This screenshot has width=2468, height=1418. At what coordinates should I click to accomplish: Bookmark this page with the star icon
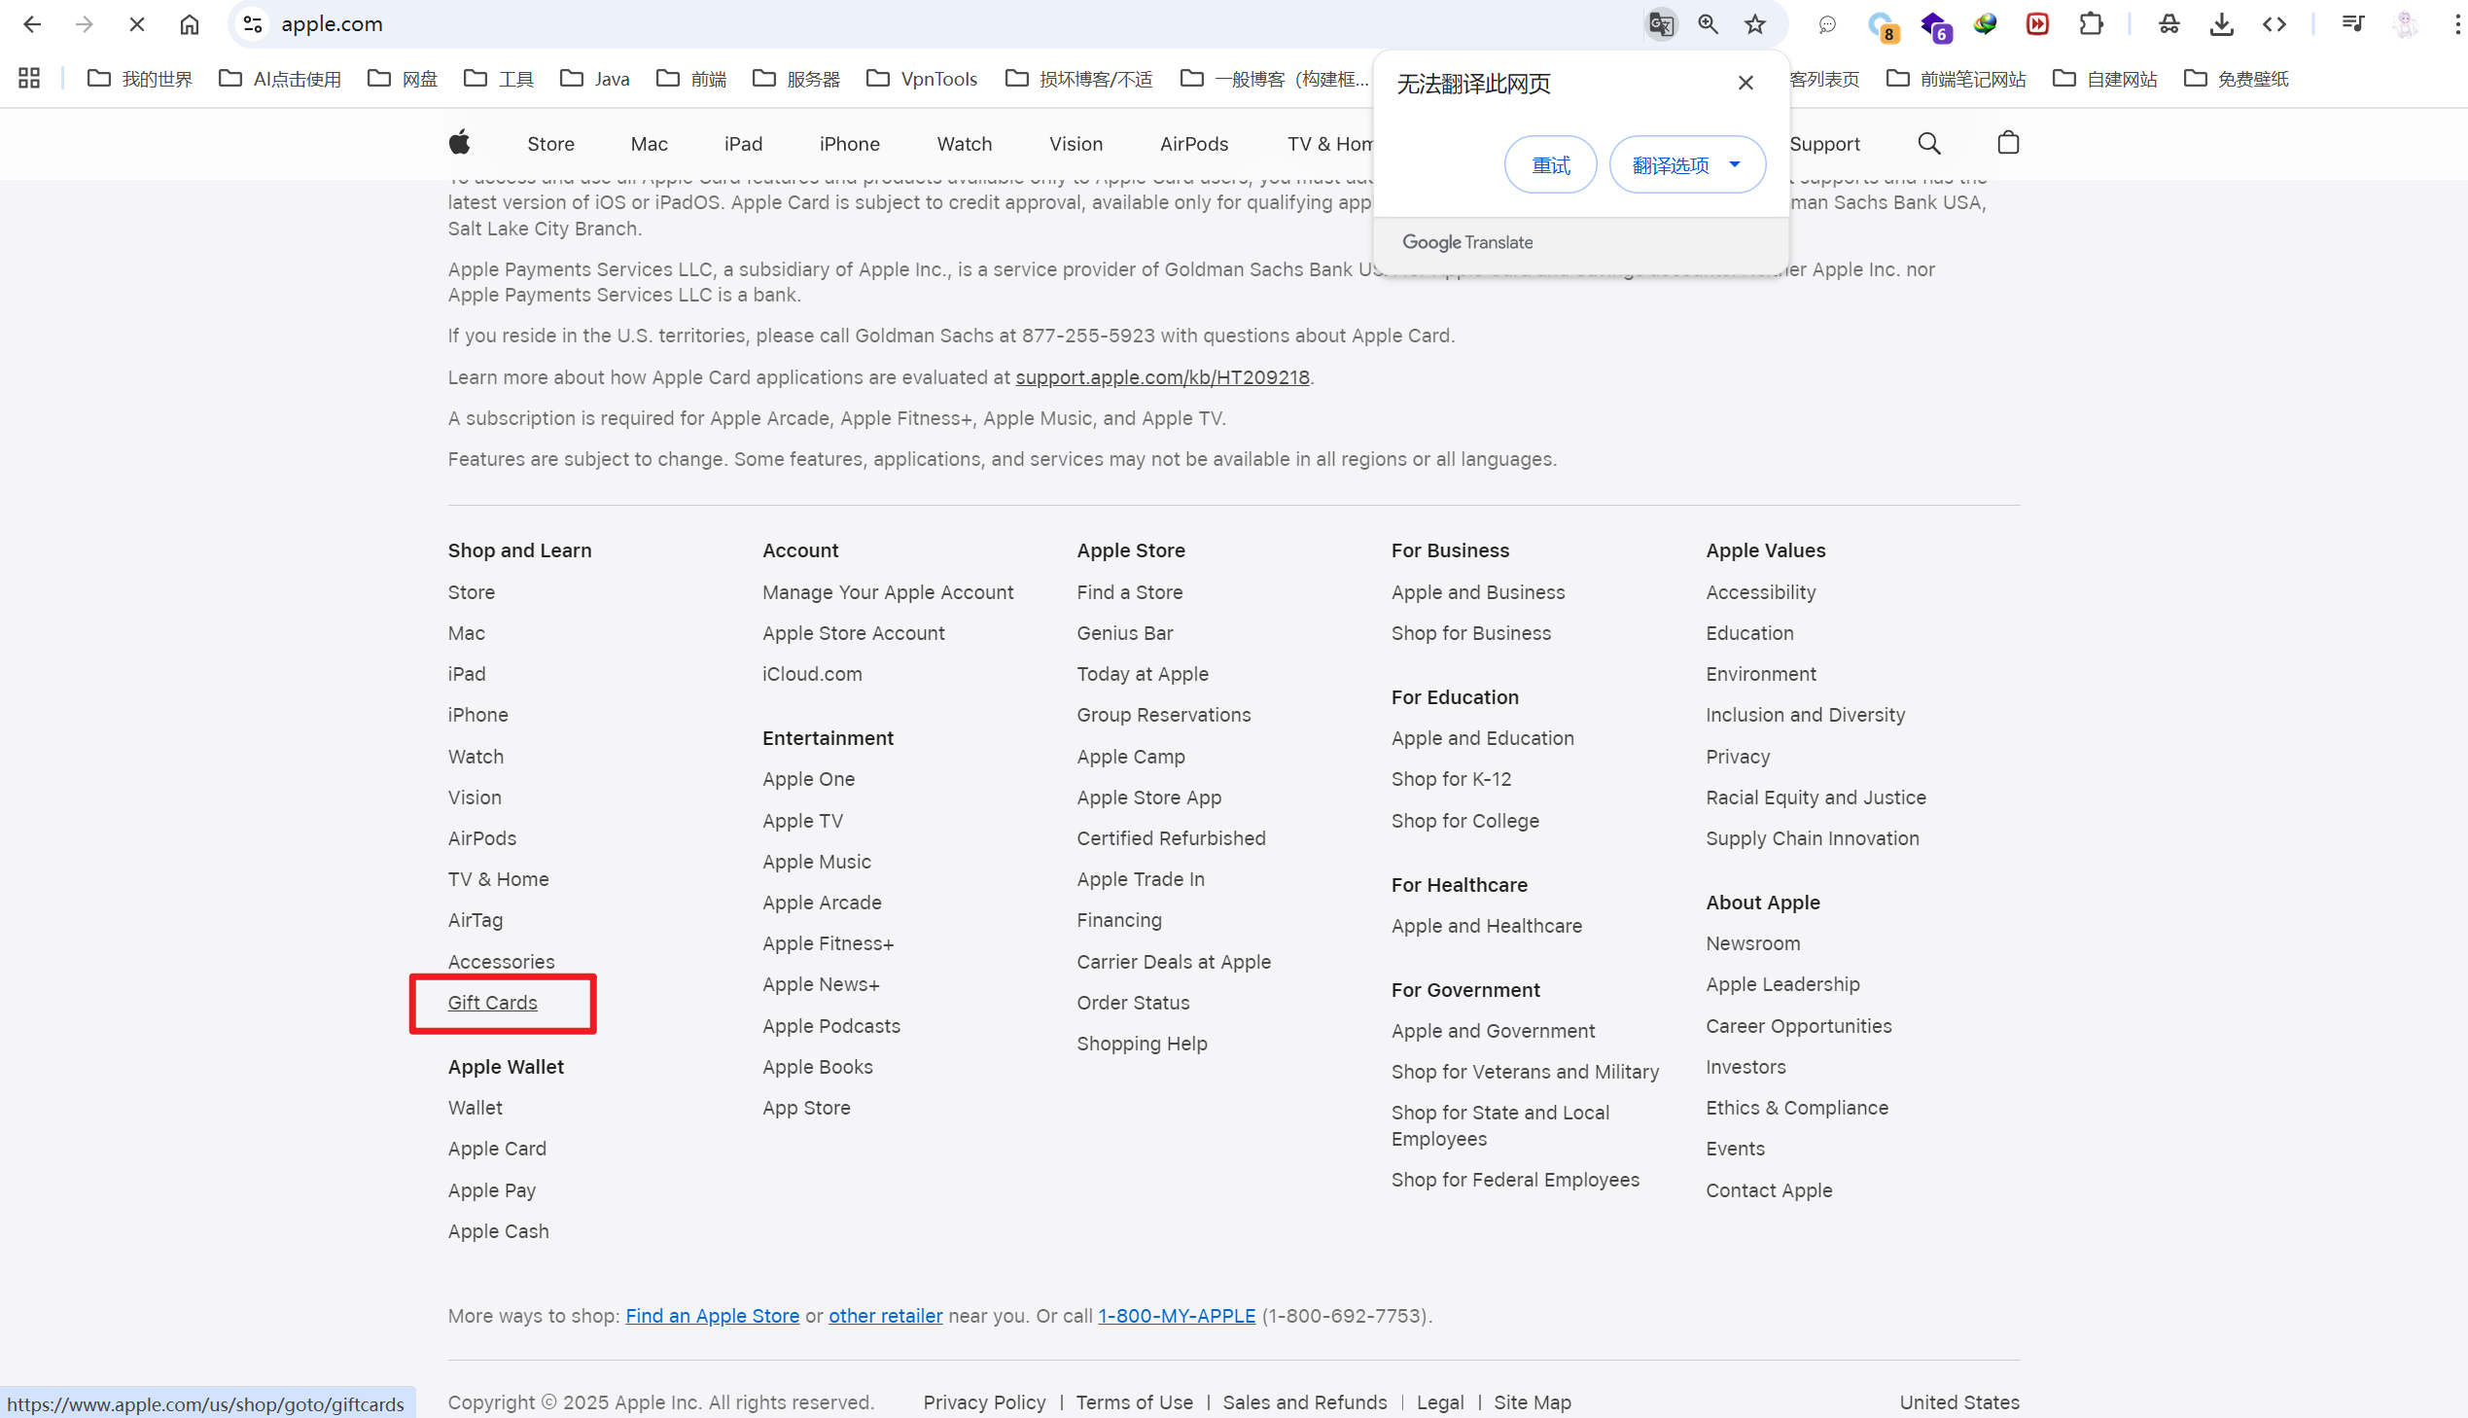pos(1754,24)
